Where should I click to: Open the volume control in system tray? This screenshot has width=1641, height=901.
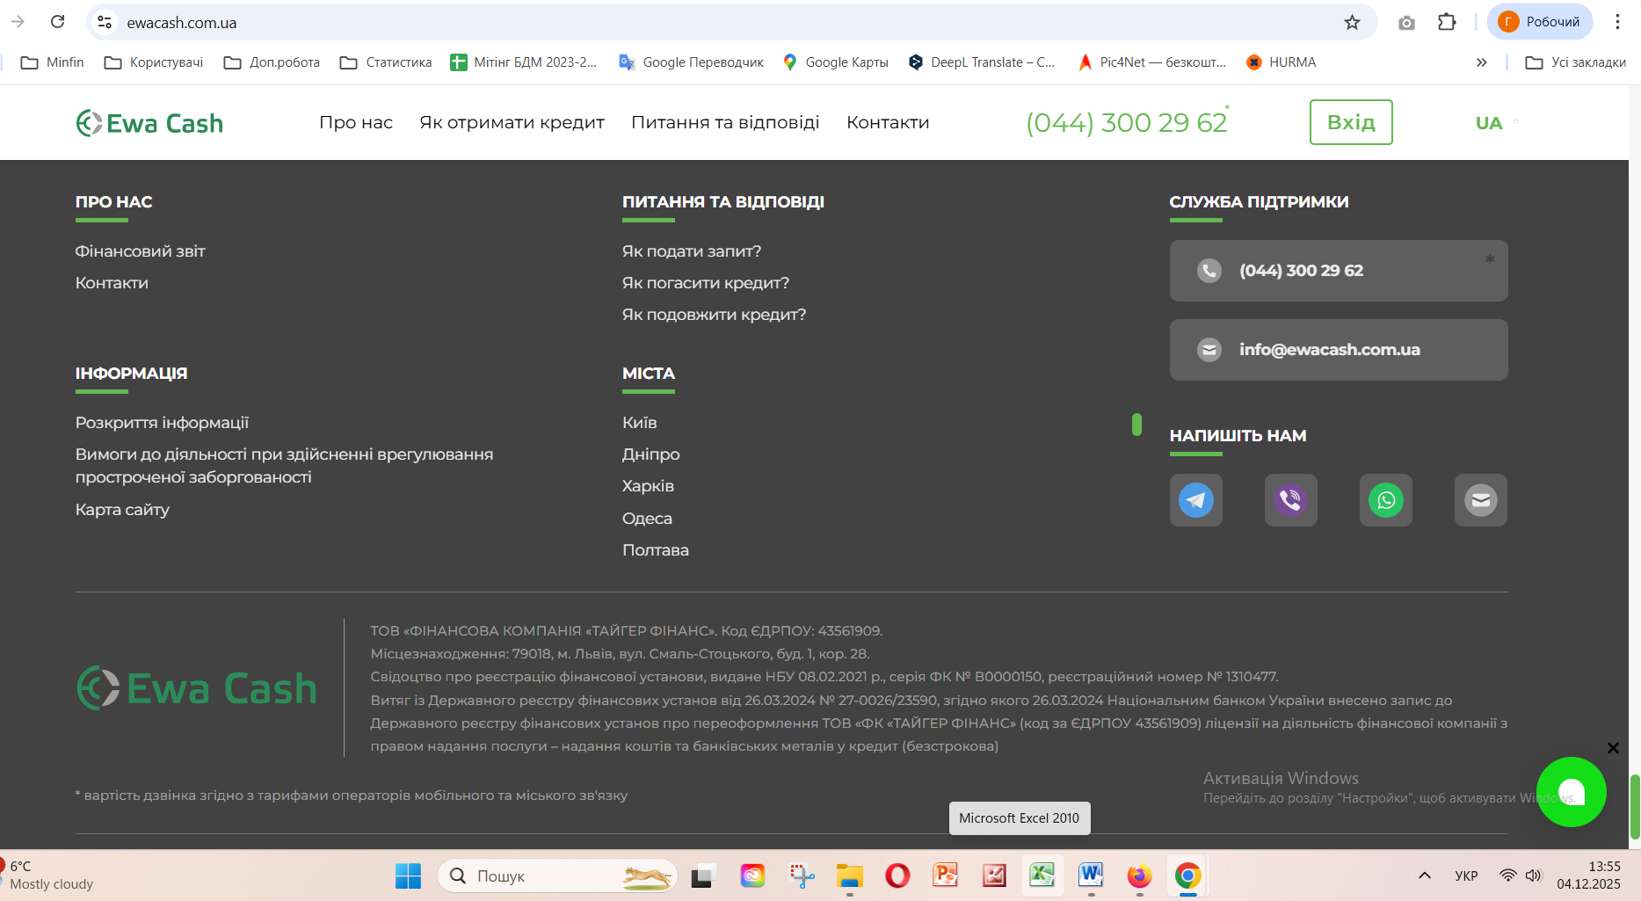(x=1534, y=876)
